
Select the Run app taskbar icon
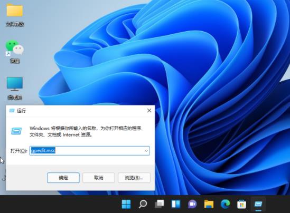258,205
